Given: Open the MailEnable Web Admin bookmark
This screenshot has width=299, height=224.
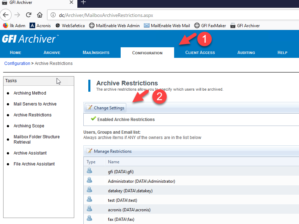Looking at the screenshot, I should tap(114, 26).
